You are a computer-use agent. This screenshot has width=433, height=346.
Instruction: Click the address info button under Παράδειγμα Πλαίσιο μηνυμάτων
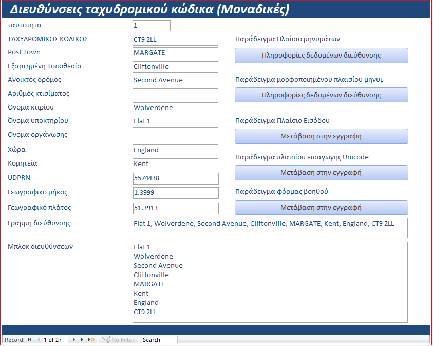pos(322,56)
